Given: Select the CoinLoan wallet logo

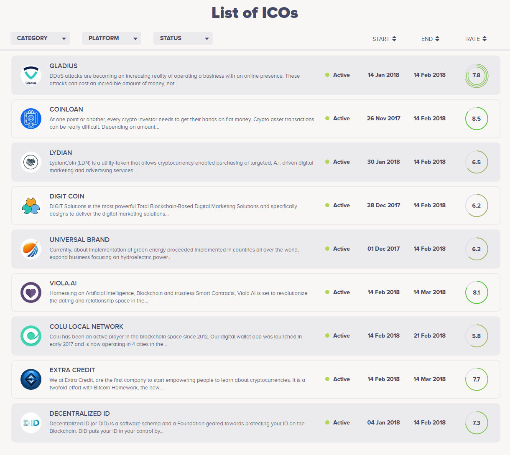Looking at the screenshot, I should tap(31, 119).
